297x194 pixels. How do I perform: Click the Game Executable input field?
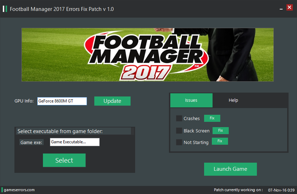(x=75, y=142)
